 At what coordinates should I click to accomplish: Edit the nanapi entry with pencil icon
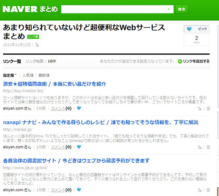pos(200,147)
